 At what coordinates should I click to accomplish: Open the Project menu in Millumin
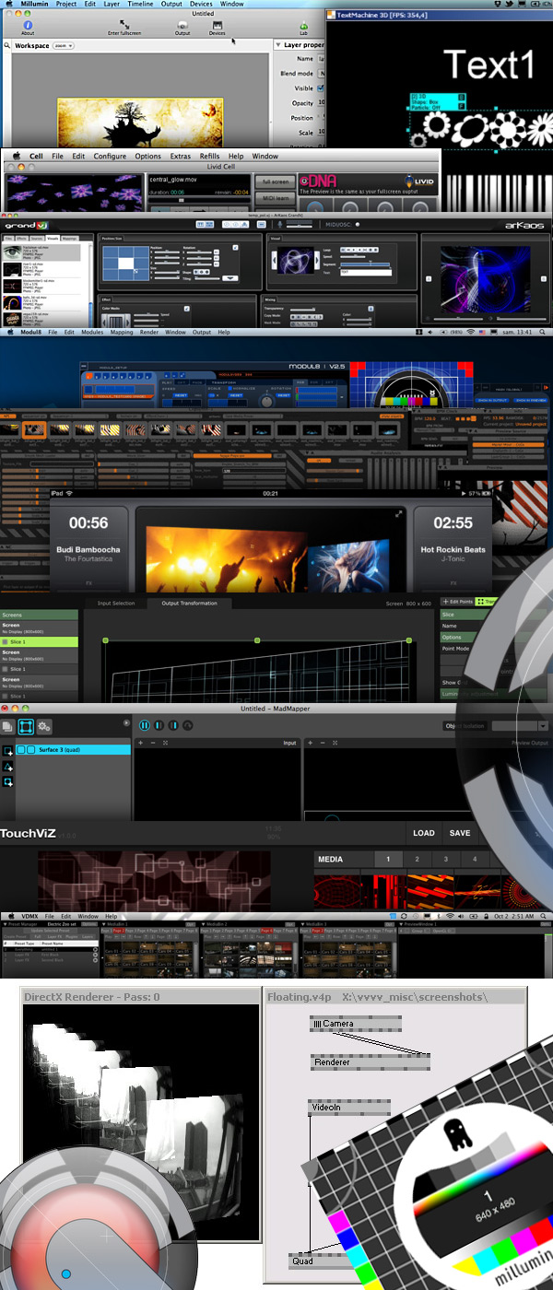(x=65, y=4)
